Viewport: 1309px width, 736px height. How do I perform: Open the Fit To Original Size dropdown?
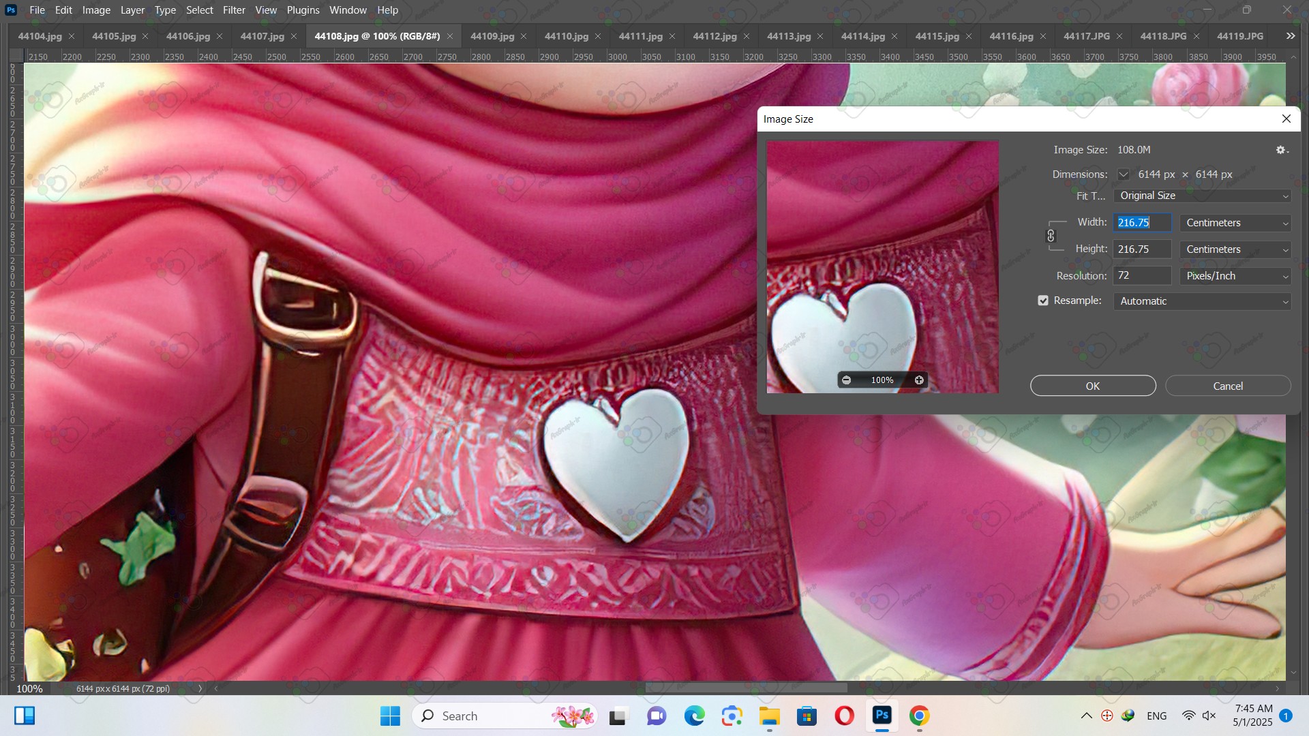point(1202,196)
